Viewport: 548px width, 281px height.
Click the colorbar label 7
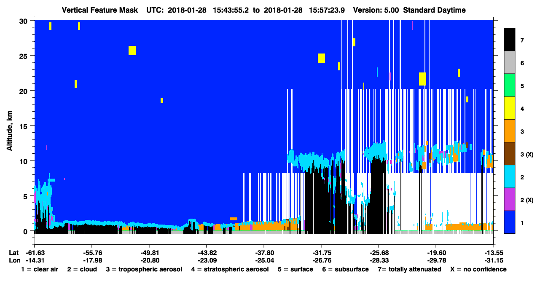tap(522, 40)
